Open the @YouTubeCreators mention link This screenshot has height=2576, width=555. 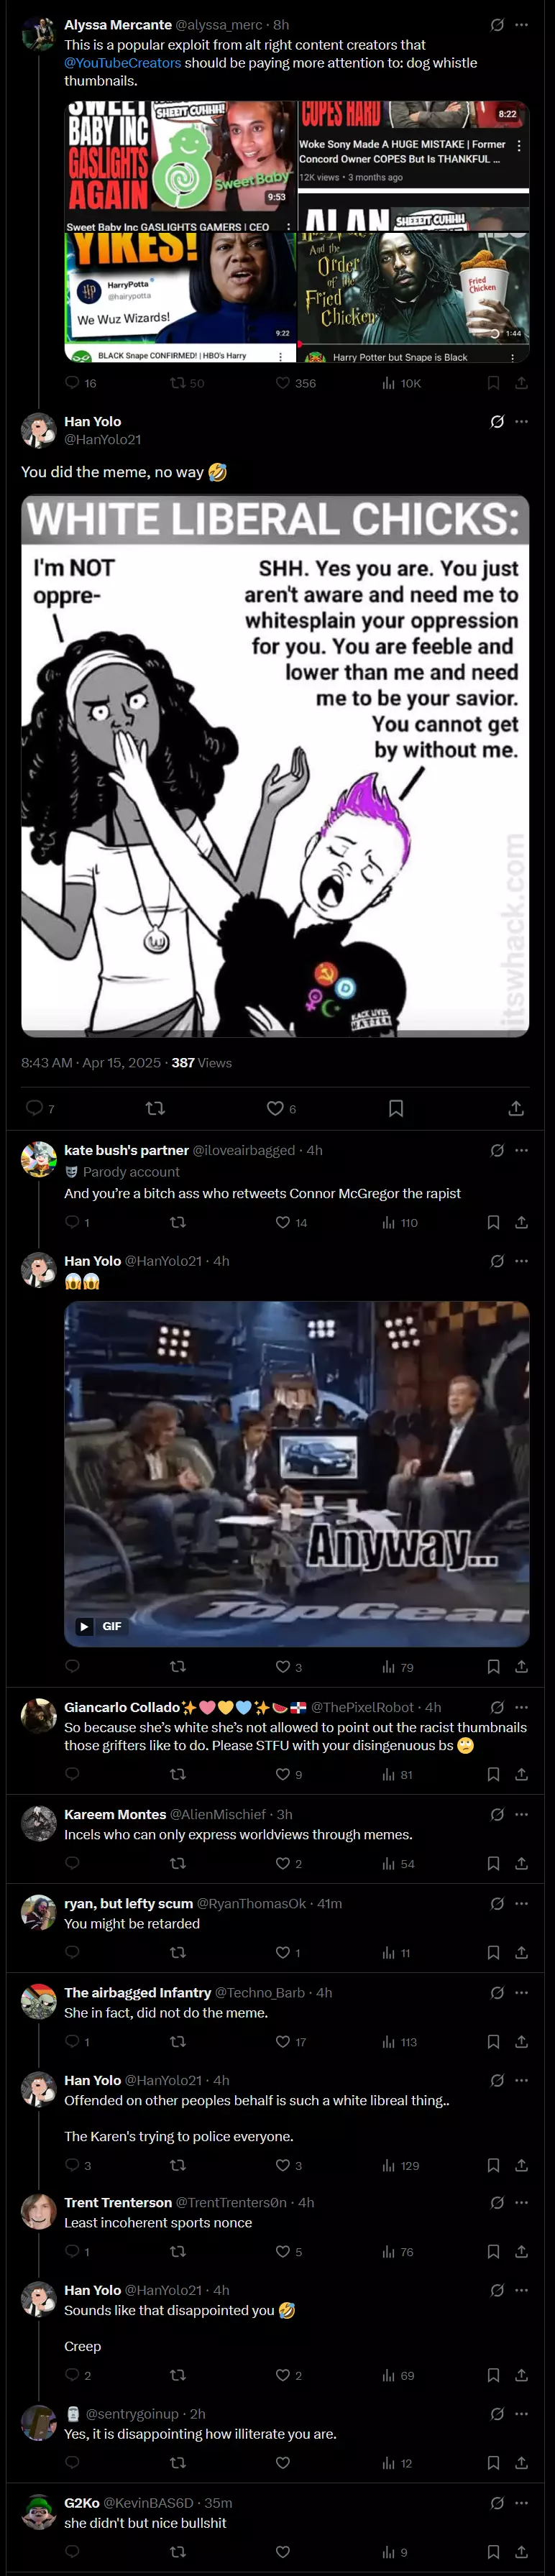pos(123,63)
